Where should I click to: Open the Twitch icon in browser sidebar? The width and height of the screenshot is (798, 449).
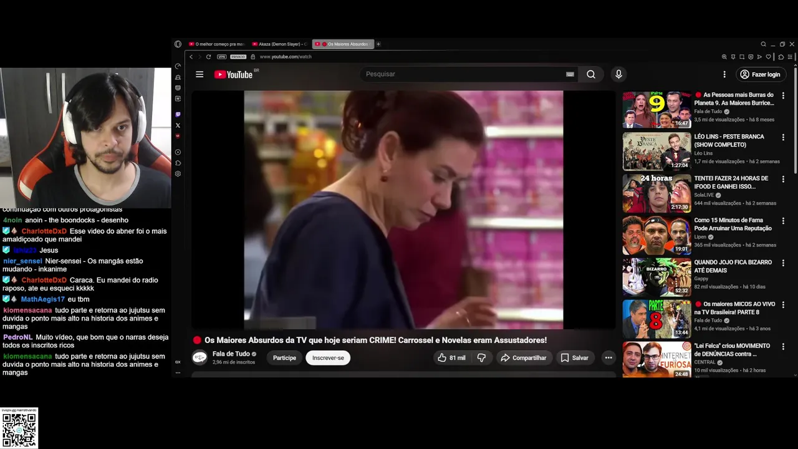tap(178, 115)
